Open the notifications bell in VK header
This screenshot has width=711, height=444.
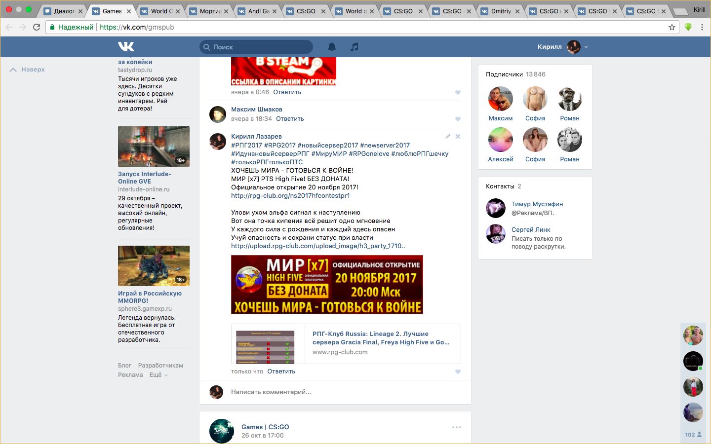click(x=332, y=47)
